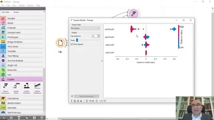The width and height of the screenshot is (214, 120).
Task: Open the Unsupervised category
Action: pyautogui.click(x=21, y=33)
